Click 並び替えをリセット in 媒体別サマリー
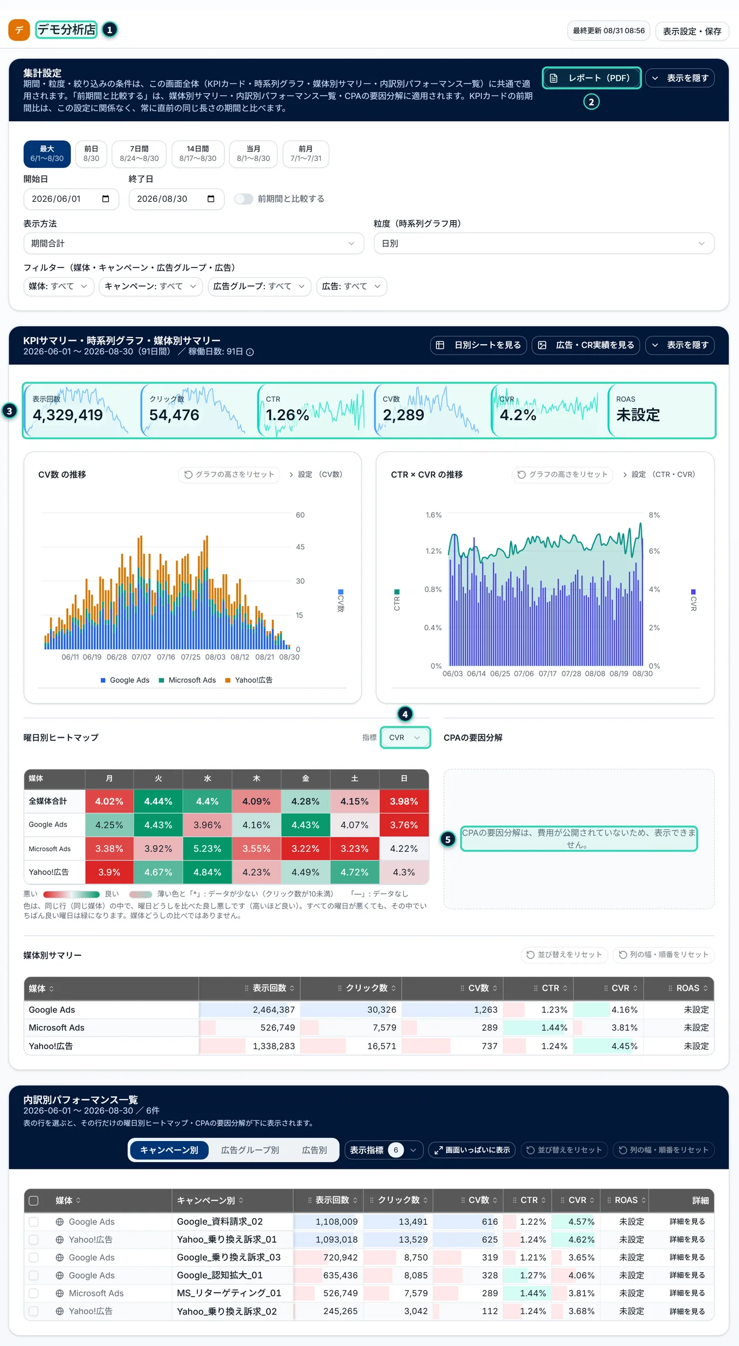The width and height of the screenshot is (739, 1346). coord(564,955)
